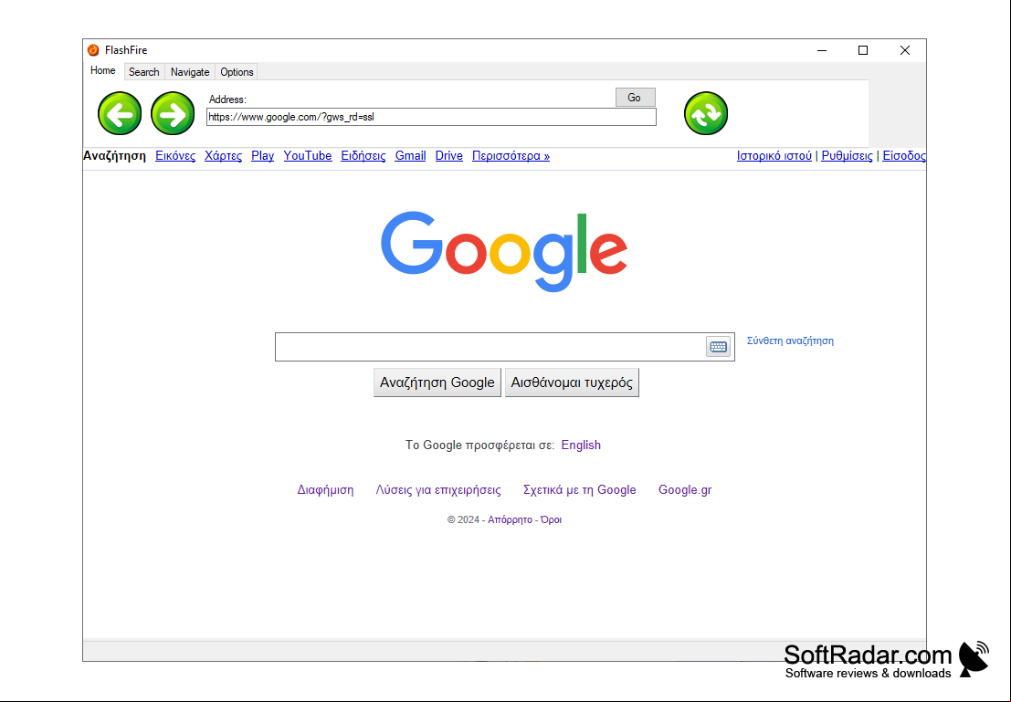Open the Σχετικά με τη Google link
Viewport: 1011px width, 702px height.
(580, 490)
